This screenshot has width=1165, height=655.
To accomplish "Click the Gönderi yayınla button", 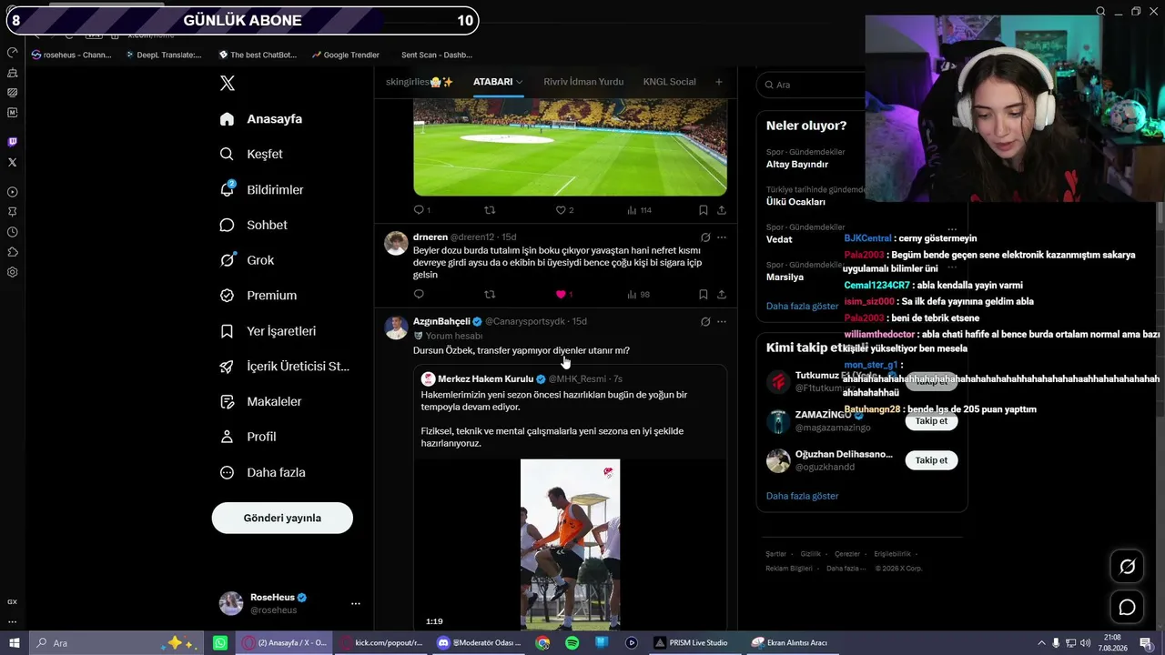I will tap(282, 518).
